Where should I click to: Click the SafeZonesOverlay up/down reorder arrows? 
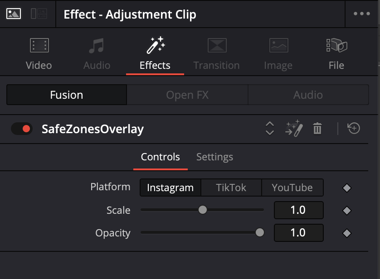pos(269,129)
